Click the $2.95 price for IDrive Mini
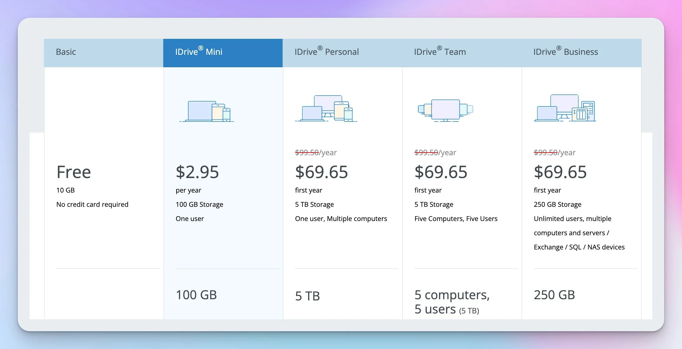The height and width of the screenshot is (349, 682). pyautogui.click(x=197, y=172)
